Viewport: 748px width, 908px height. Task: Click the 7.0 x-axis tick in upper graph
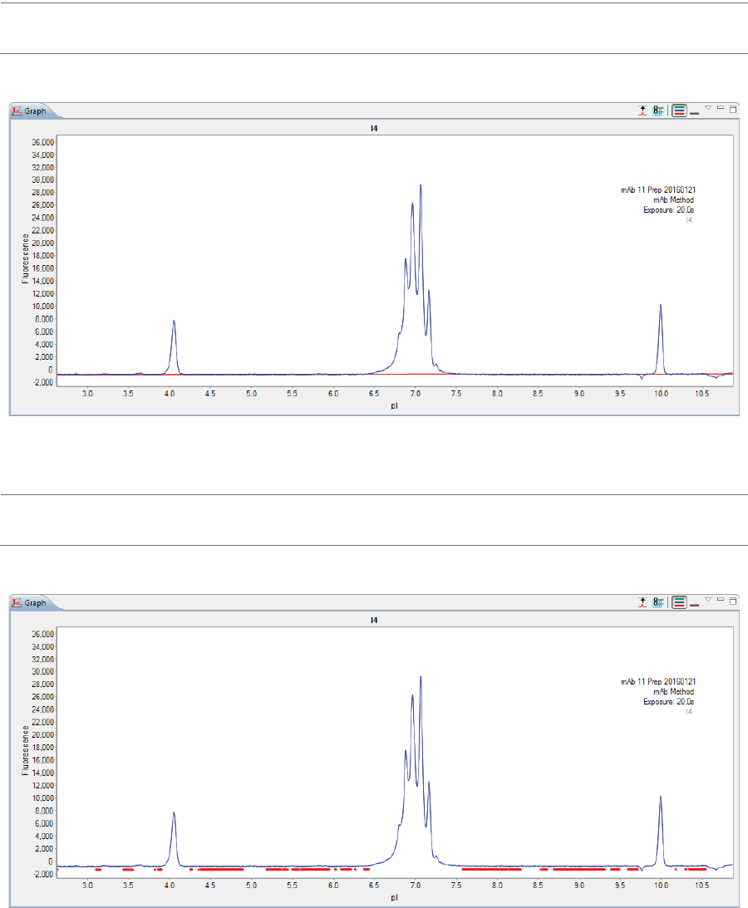point(416,394)
